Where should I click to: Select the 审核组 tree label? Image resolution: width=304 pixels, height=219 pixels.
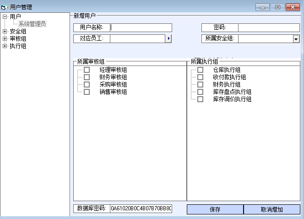tap(18, 38)
